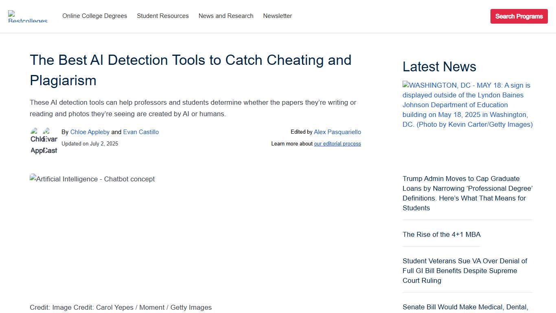Open the Student Resources menu

click(162, 16)
